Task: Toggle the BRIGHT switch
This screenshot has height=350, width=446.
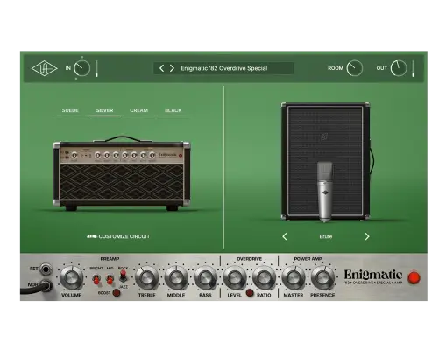Action: pos(96,279)
